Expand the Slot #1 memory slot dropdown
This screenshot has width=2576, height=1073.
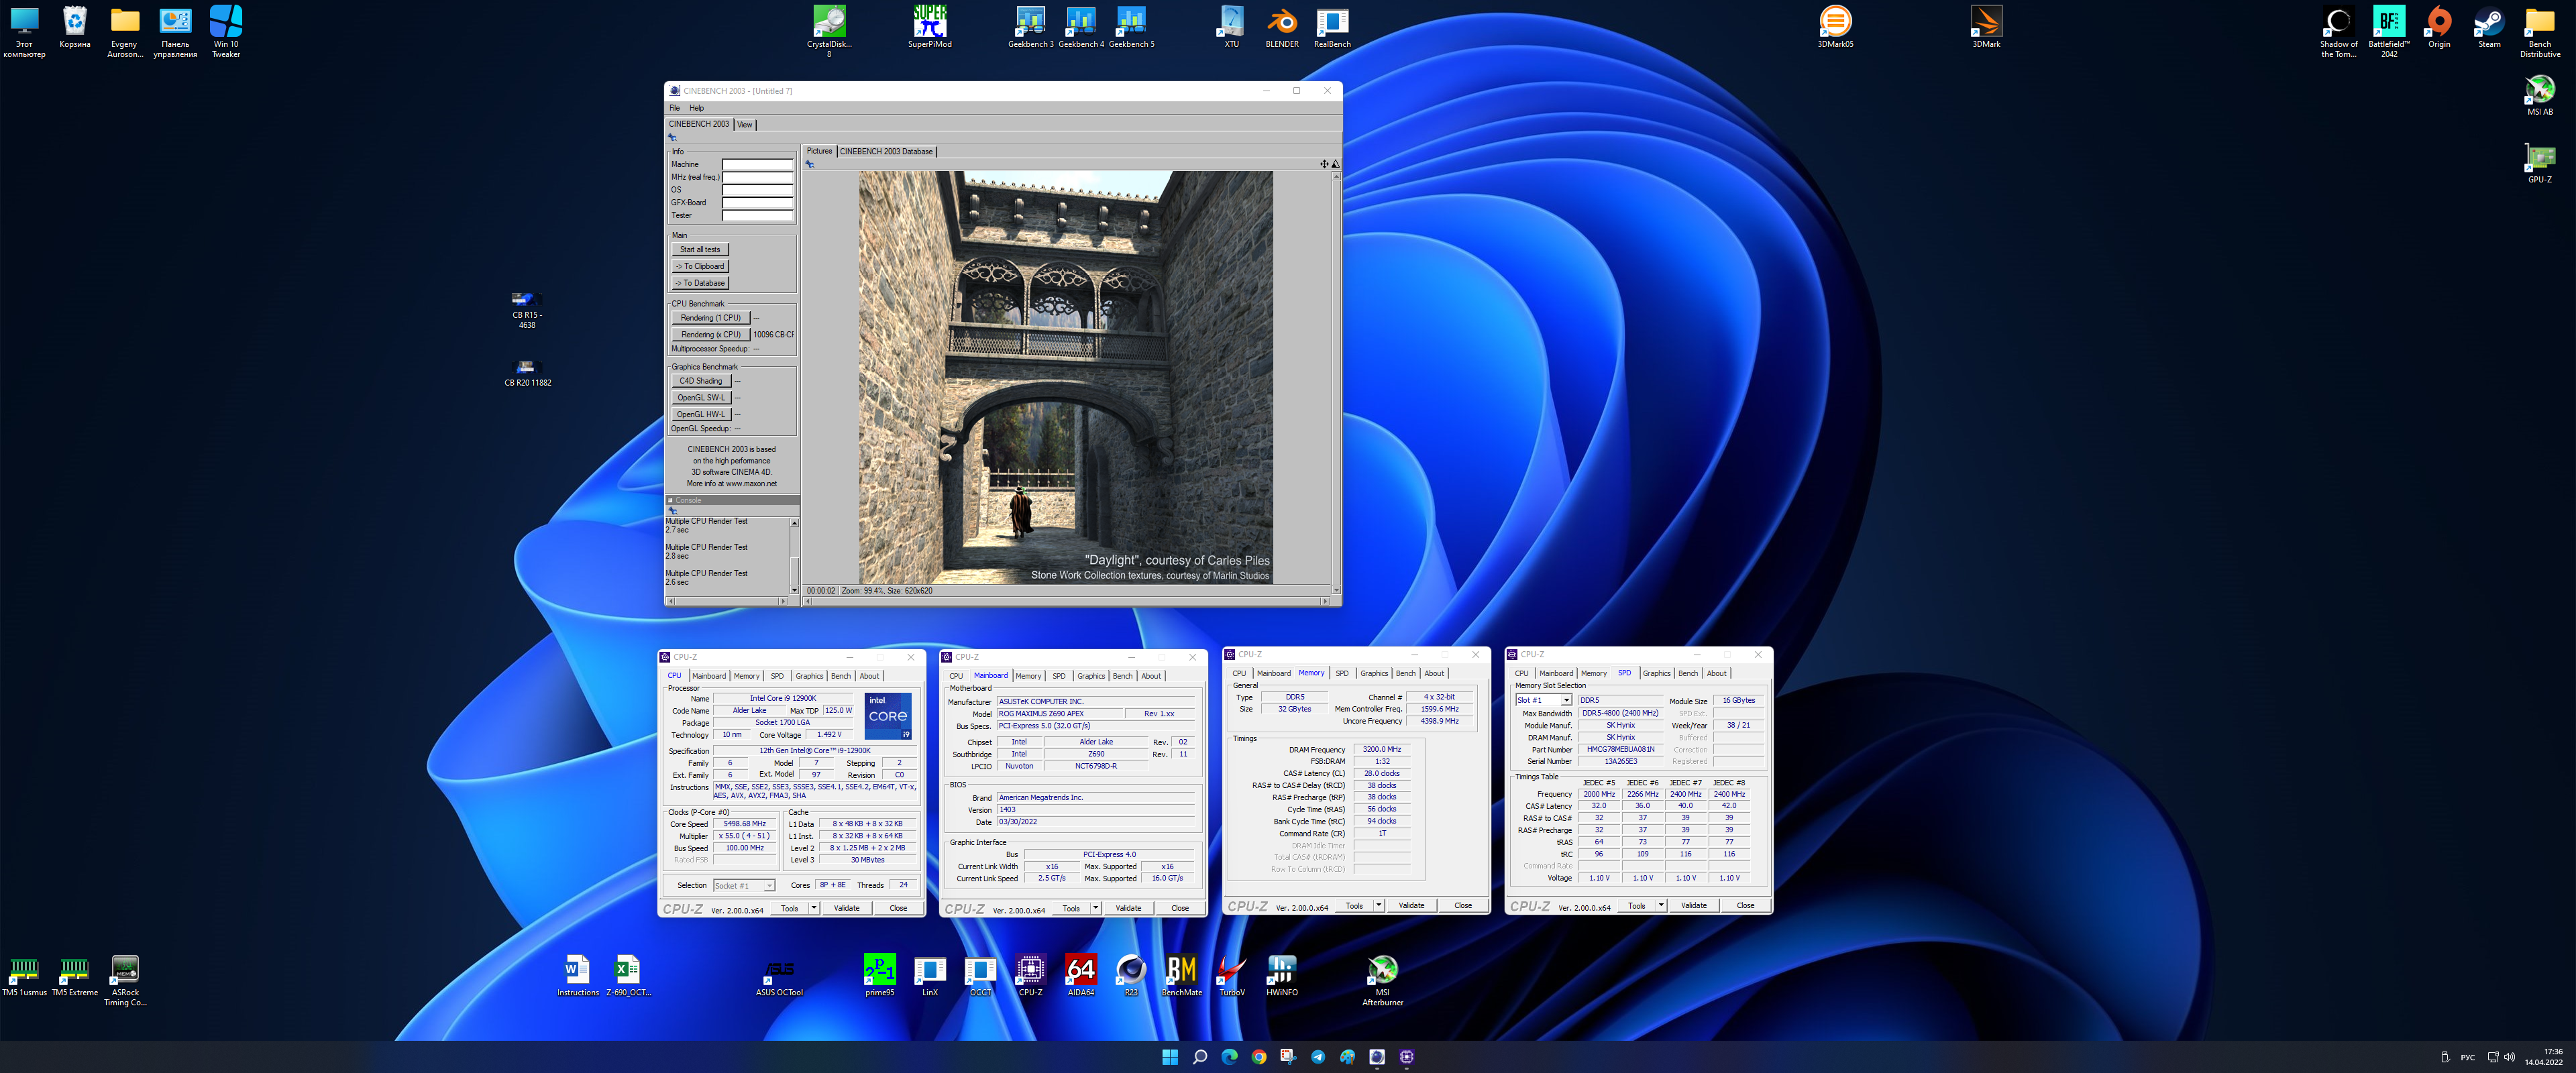coord(1566,700)
